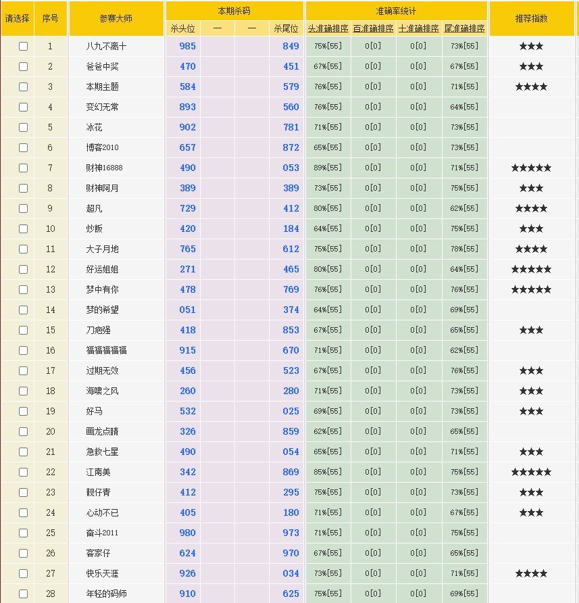Select the checkbox in the 财神16888 row

coord(24,168)
